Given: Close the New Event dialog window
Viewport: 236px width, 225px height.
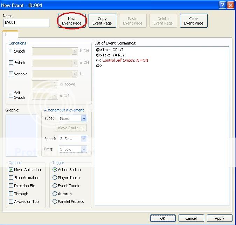Looking at the screenshot, I should (x=230, y=5).
